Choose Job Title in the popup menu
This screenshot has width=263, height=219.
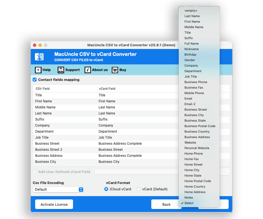199,76
